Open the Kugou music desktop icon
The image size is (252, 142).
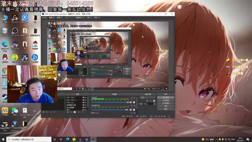25,19
